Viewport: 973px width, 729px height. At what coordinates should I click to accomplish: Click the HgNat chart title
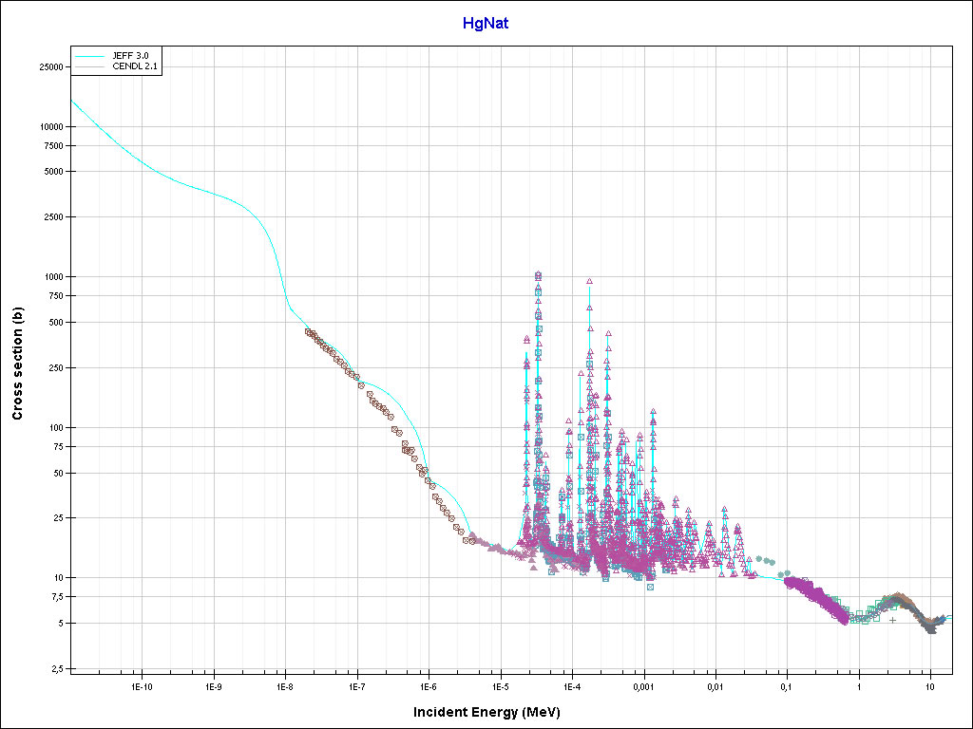click(x=485, y=23)
